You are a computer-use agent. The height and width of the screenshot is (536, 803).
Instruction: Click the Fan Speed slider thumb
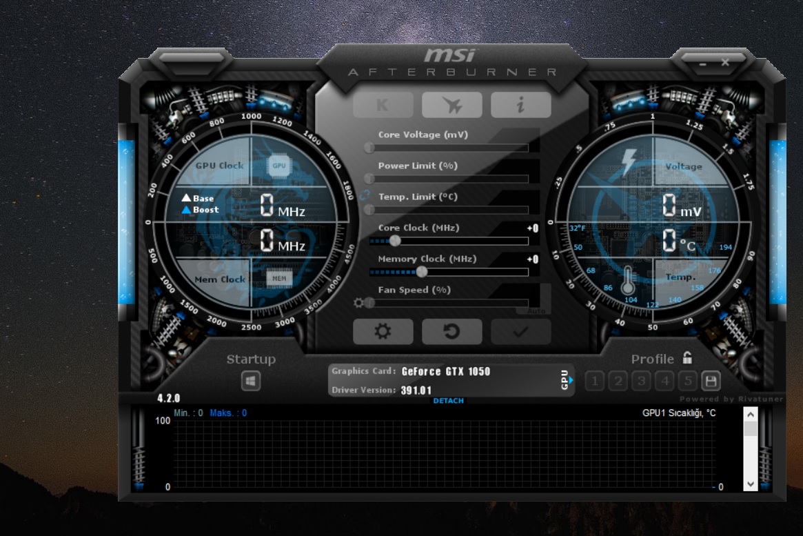pos(369,303)
